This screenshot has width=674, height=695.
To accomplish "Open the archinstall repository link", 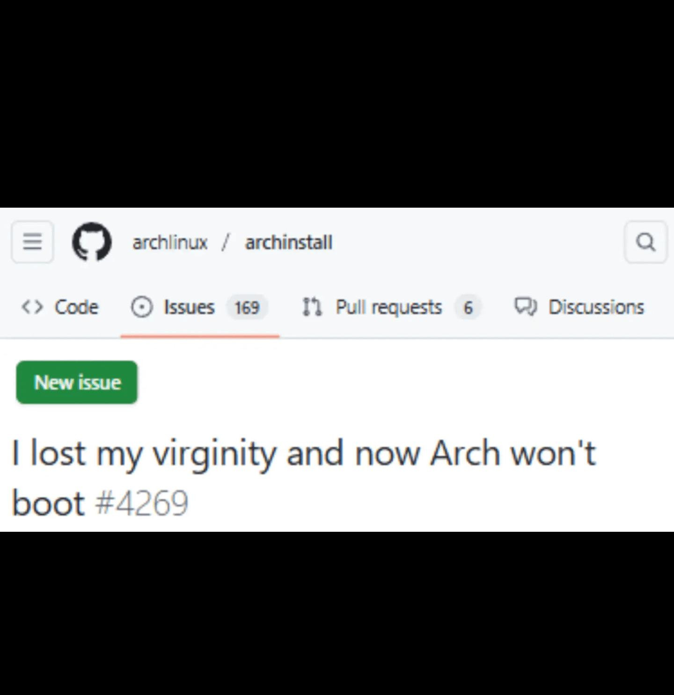I will click(x=289, y=242).
